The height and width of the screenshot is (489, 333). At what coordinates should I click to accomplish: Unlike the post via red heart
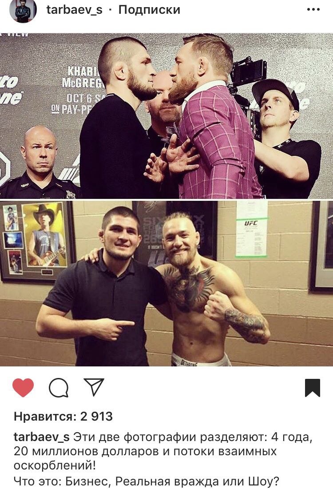tap(23, 387)
